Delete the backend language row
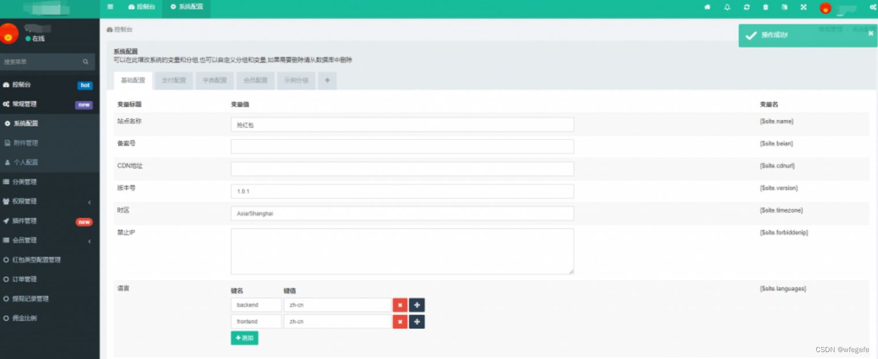Viewport: 878px width, 359px height. [x=400, y=305]
